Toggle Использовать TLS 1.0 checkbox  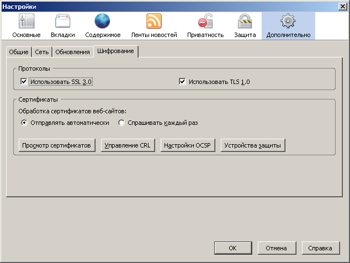pyautogui.click(x=182, y=82)
